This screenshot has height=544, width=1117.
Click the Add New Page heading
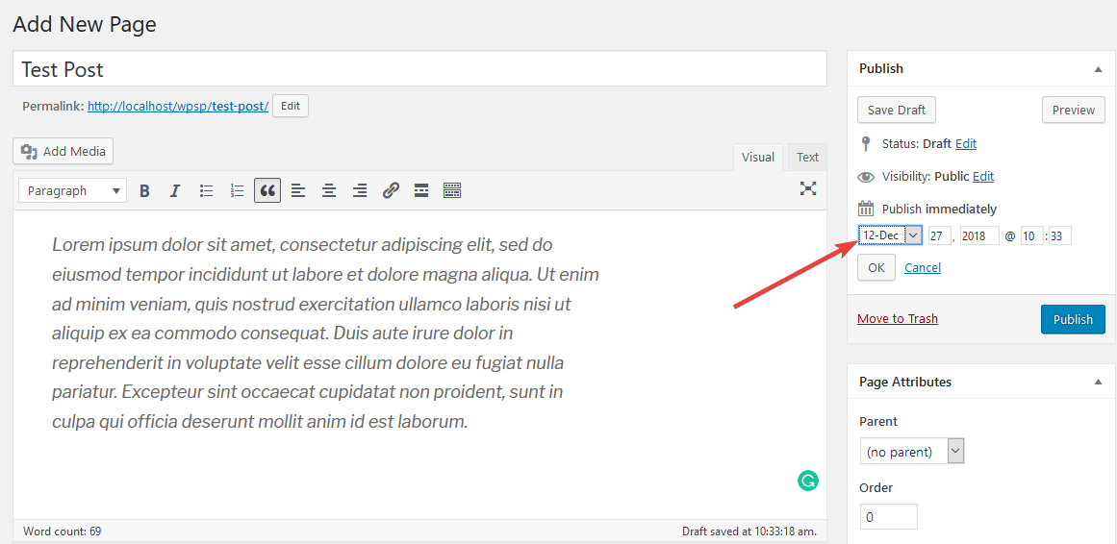(85, 24)
